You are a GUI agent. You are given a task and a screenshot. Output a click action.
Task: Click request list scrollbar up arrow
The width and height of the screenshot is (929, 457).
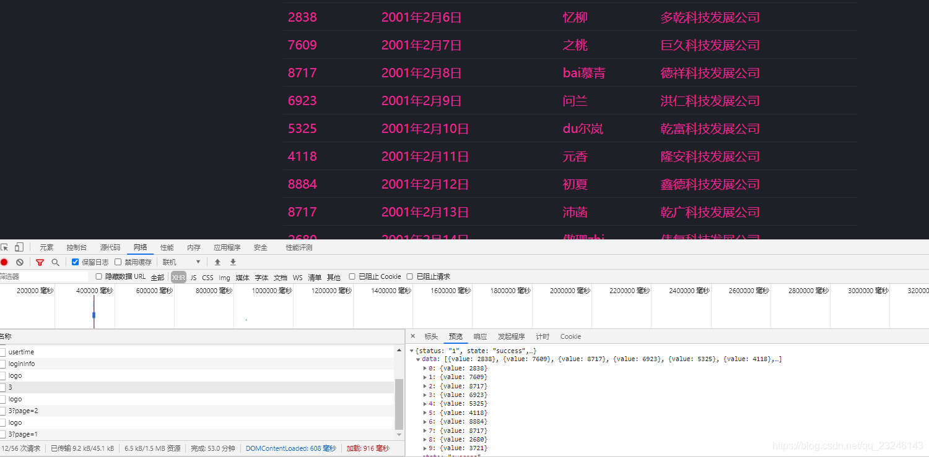coord(399,351)
